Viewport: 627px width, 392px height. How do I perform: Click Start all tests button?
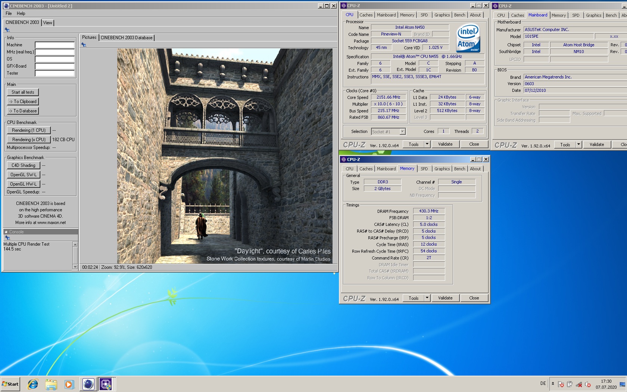tap(23, 92)
